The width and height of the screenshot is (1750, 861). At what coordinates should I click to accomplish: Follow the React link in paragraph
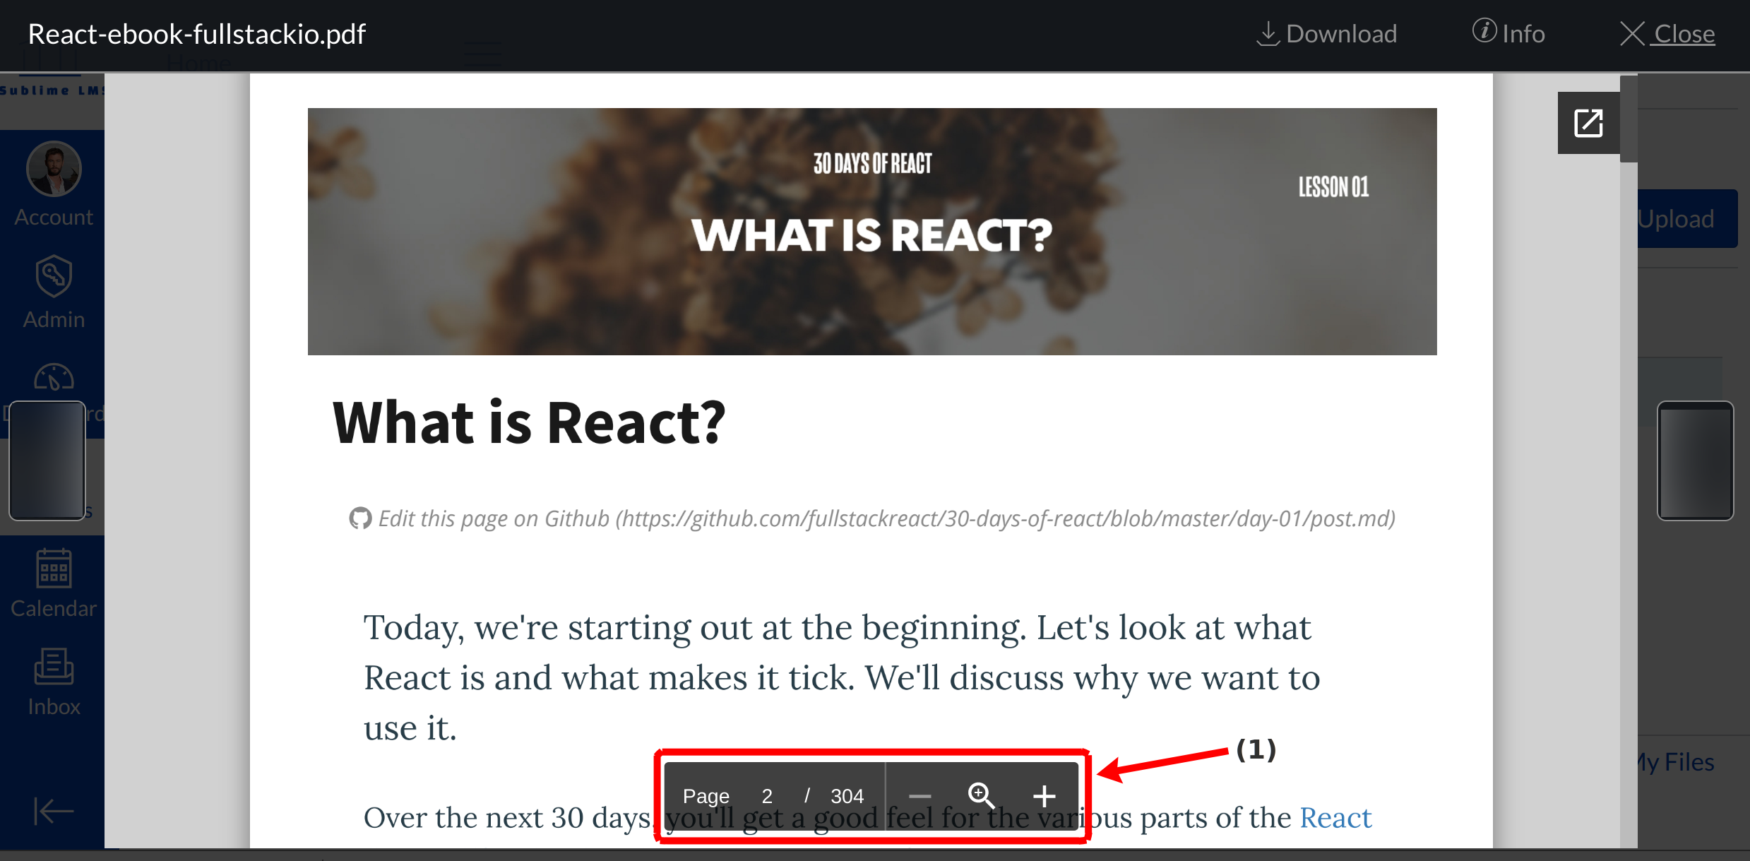click(x=1335, y=817)
